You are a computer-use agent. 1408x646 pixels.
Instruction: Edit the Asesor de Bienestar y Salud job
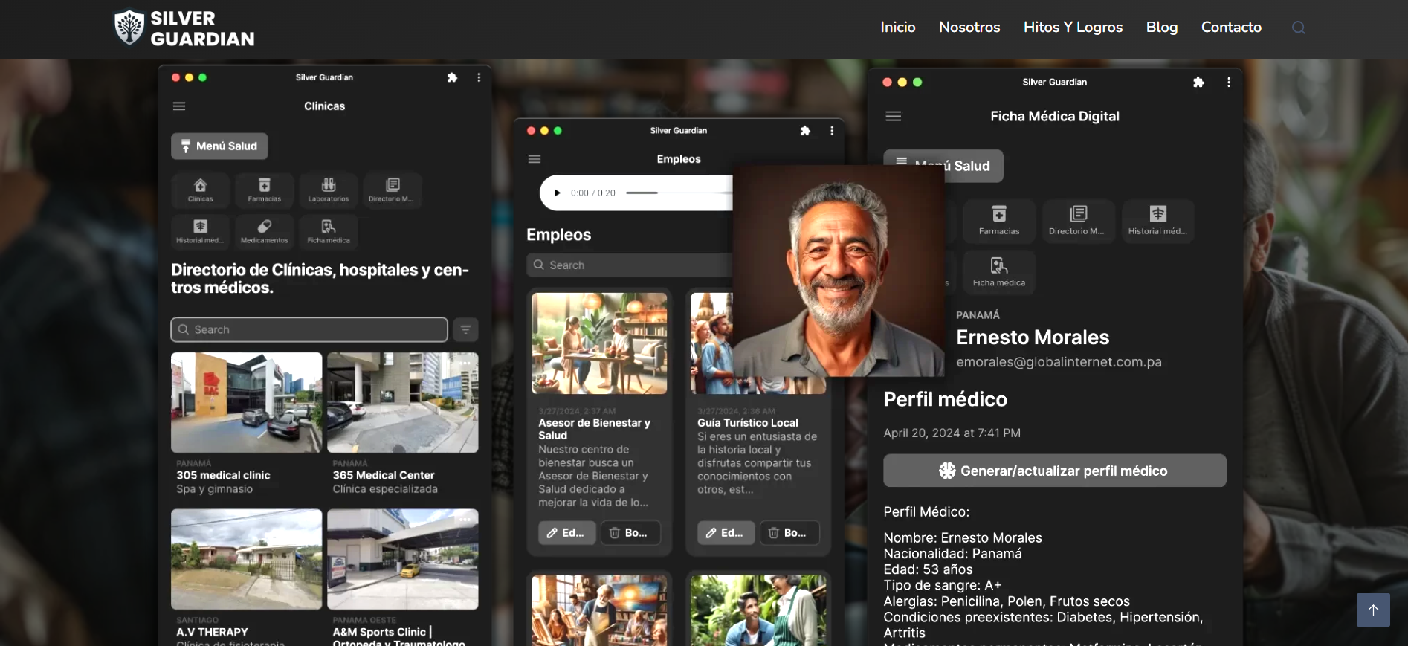[x=566, y=533]
